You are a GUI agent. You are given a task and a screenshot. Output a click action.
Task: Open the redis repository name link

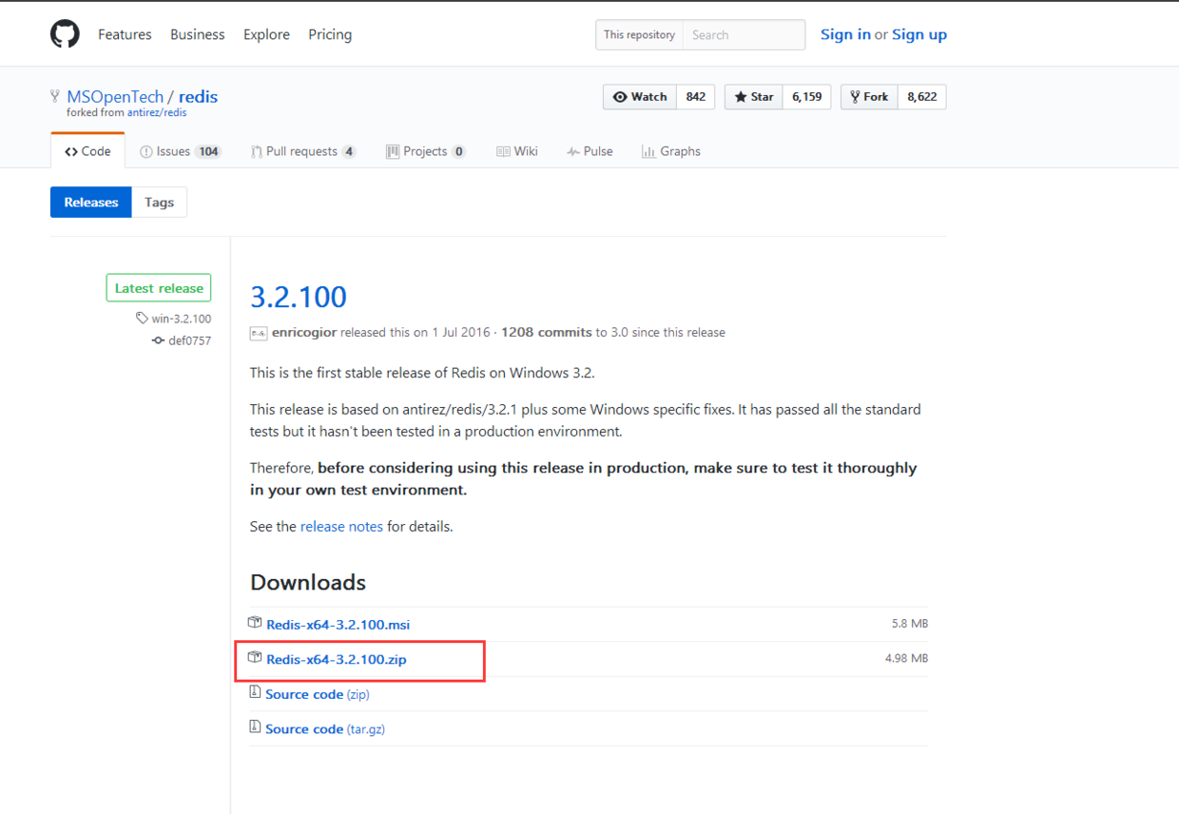198,97
